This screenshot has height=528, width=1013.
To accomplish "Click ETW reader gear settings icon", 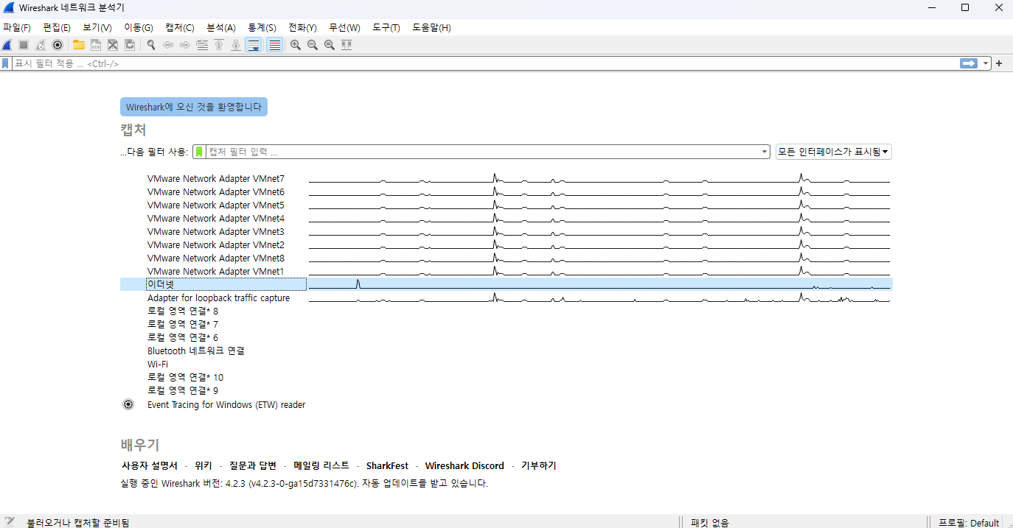I will [x=128, y=404].
